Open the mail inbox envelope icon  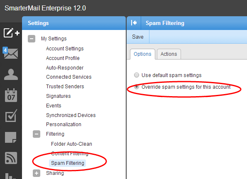point(10,53)
